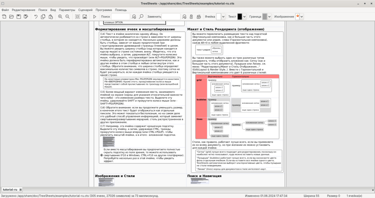Viewport: 375px width, 198px height.
Task: Open the tab list arrow at the tab bar end
Action: 373,190
